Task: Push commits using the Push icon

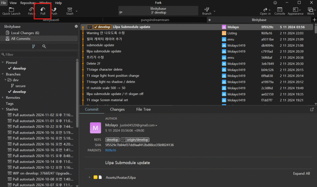Action: tap(54, 11)
